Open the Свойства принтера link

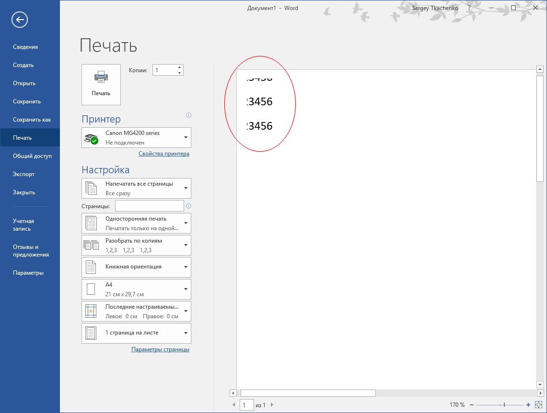point(164,154)
